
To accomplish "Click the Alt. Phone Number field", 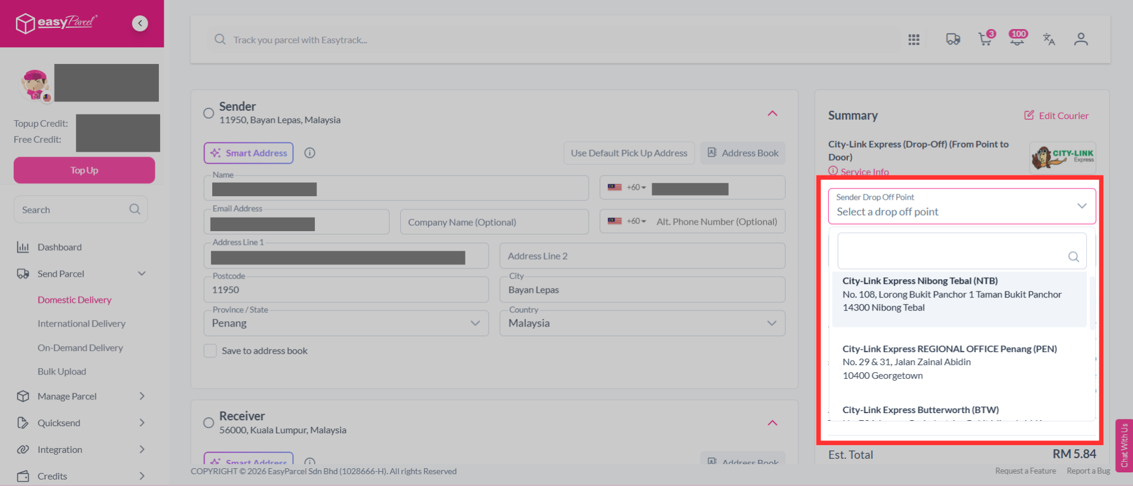I will pos(717,222).
